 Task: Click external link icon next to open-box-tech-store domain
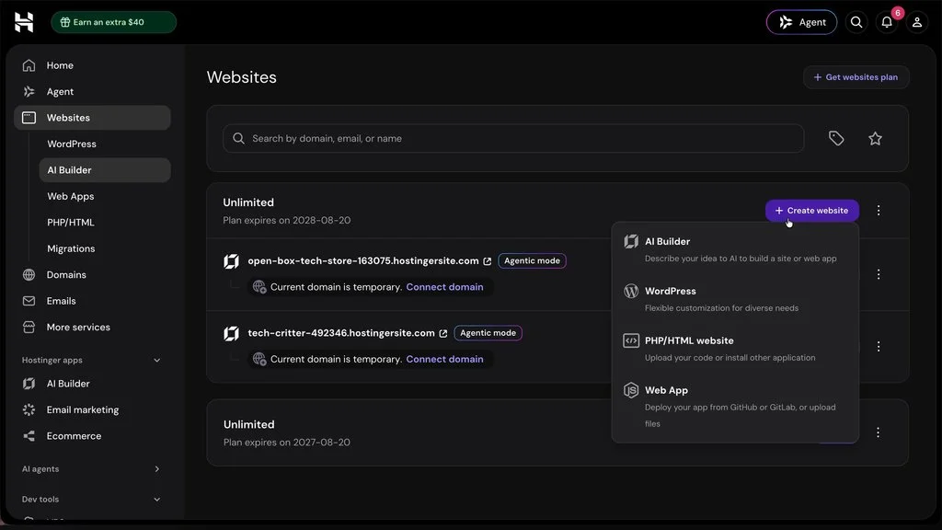pos(488,261)
